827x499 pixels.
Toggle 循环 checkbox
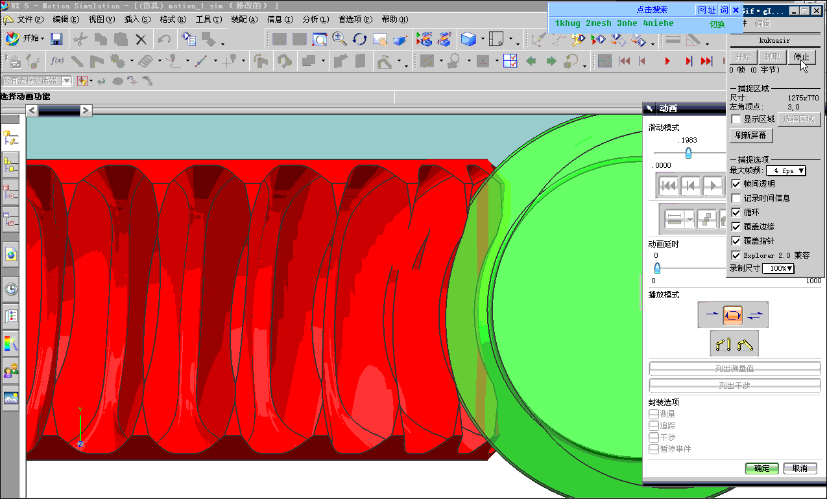pos(736,213)
